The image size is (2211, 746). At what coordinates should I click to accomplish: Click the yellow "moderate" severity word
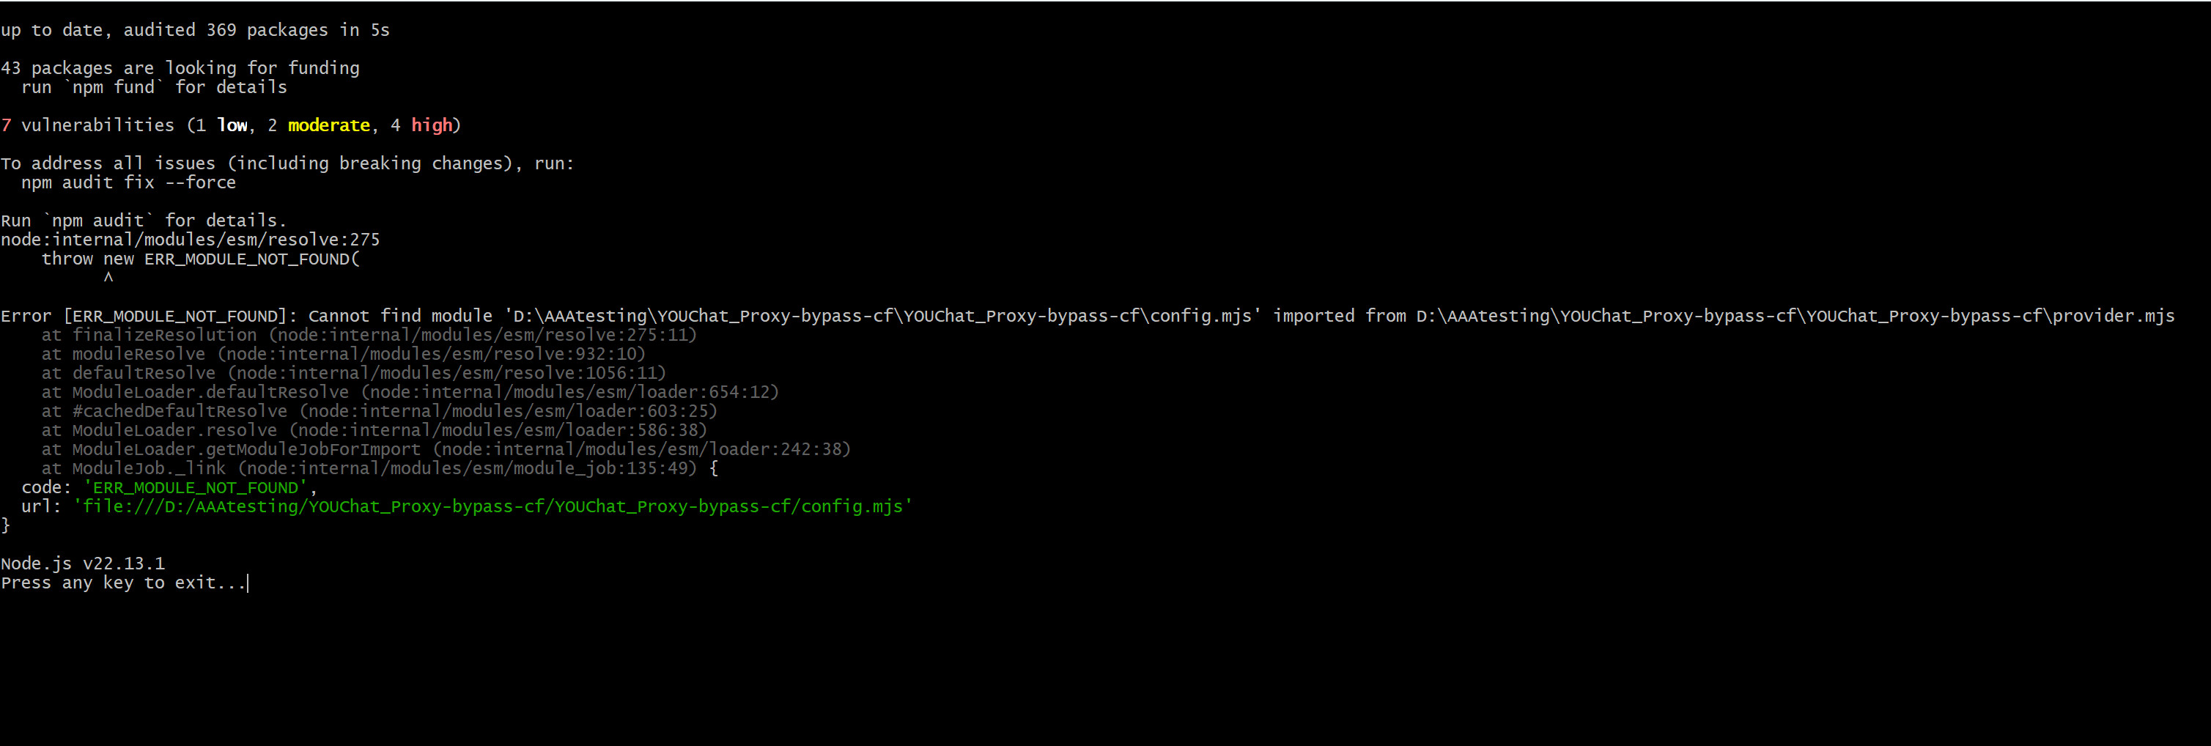pos(328,125)
